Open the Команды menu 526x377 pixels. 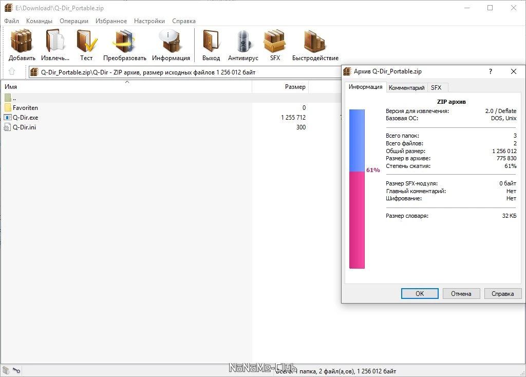click(39, 21)
